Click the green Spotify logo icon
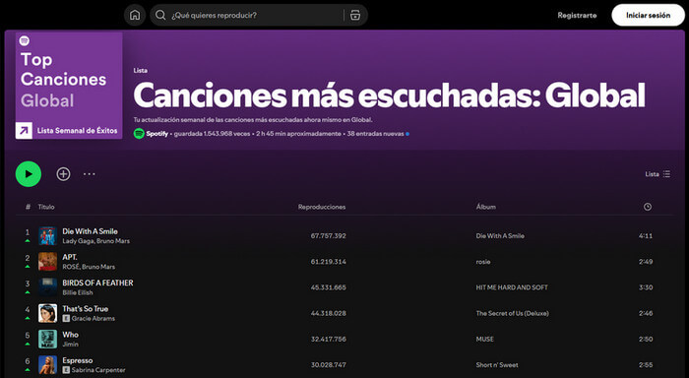689x378 pixels. click(139, 134)
